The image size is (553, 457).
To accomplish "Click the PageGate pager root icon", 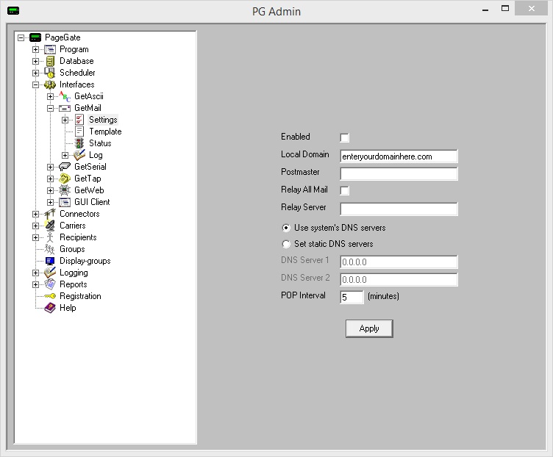I will point(35,37).
